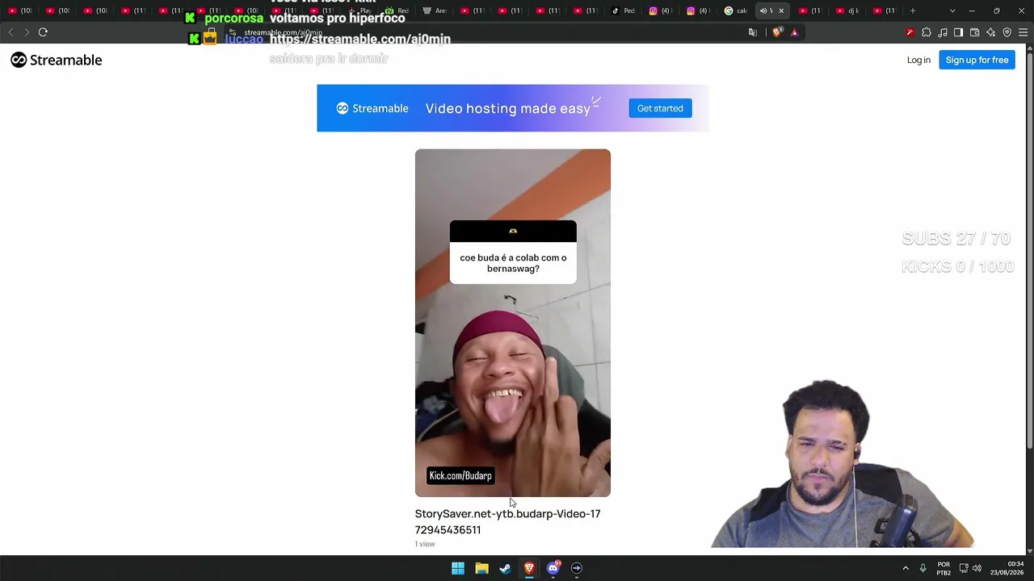Open File Explorer from the taskbar
Viewport: 1034px width, 581px height.
click(481, 568)
